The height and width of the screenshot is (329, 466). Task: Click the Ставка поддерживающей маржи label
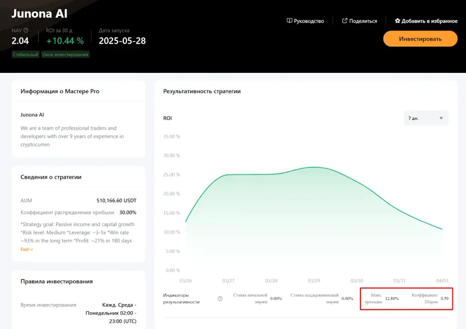pyautogui.click(x=314, y=299)
